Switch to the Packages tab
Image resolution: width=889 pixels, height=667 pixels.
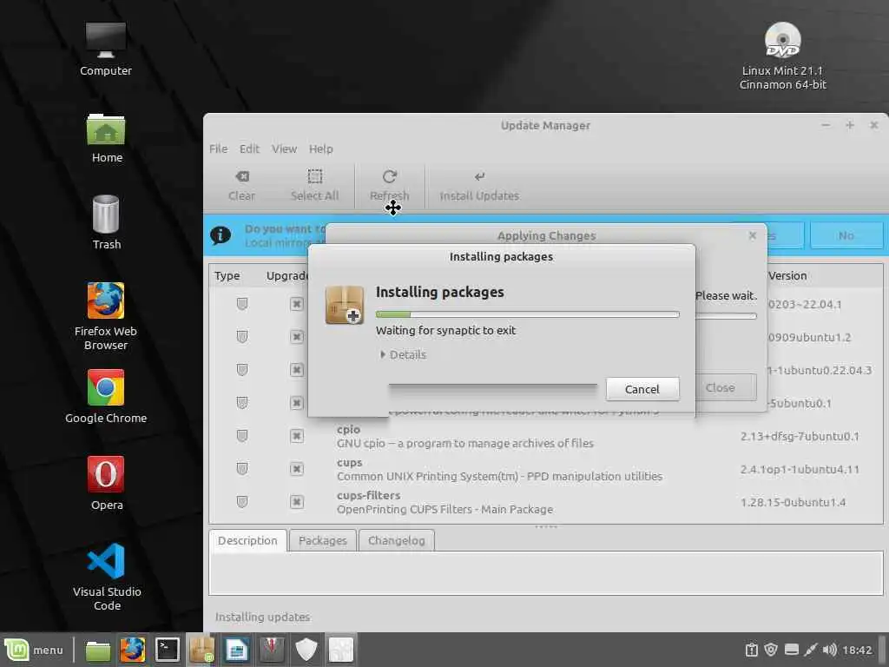pos(323,540)
